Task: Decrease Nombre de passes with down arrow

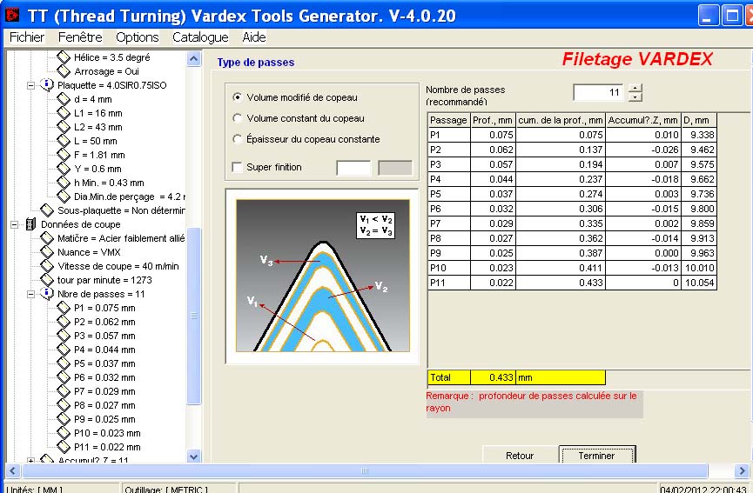Action: pyautogui.click(x=635, y=97)
